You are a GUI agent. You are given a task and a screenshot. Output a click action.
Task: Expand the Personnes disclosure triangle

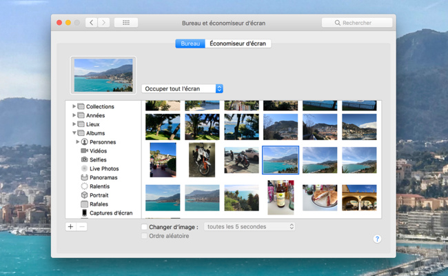pyautogui.click(x=77, y=141)
